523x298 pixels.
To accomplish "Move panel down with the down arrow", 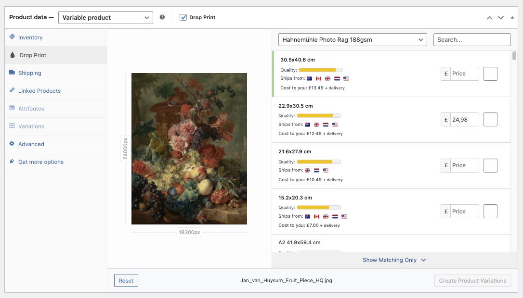I will click(x=501, y=18).
